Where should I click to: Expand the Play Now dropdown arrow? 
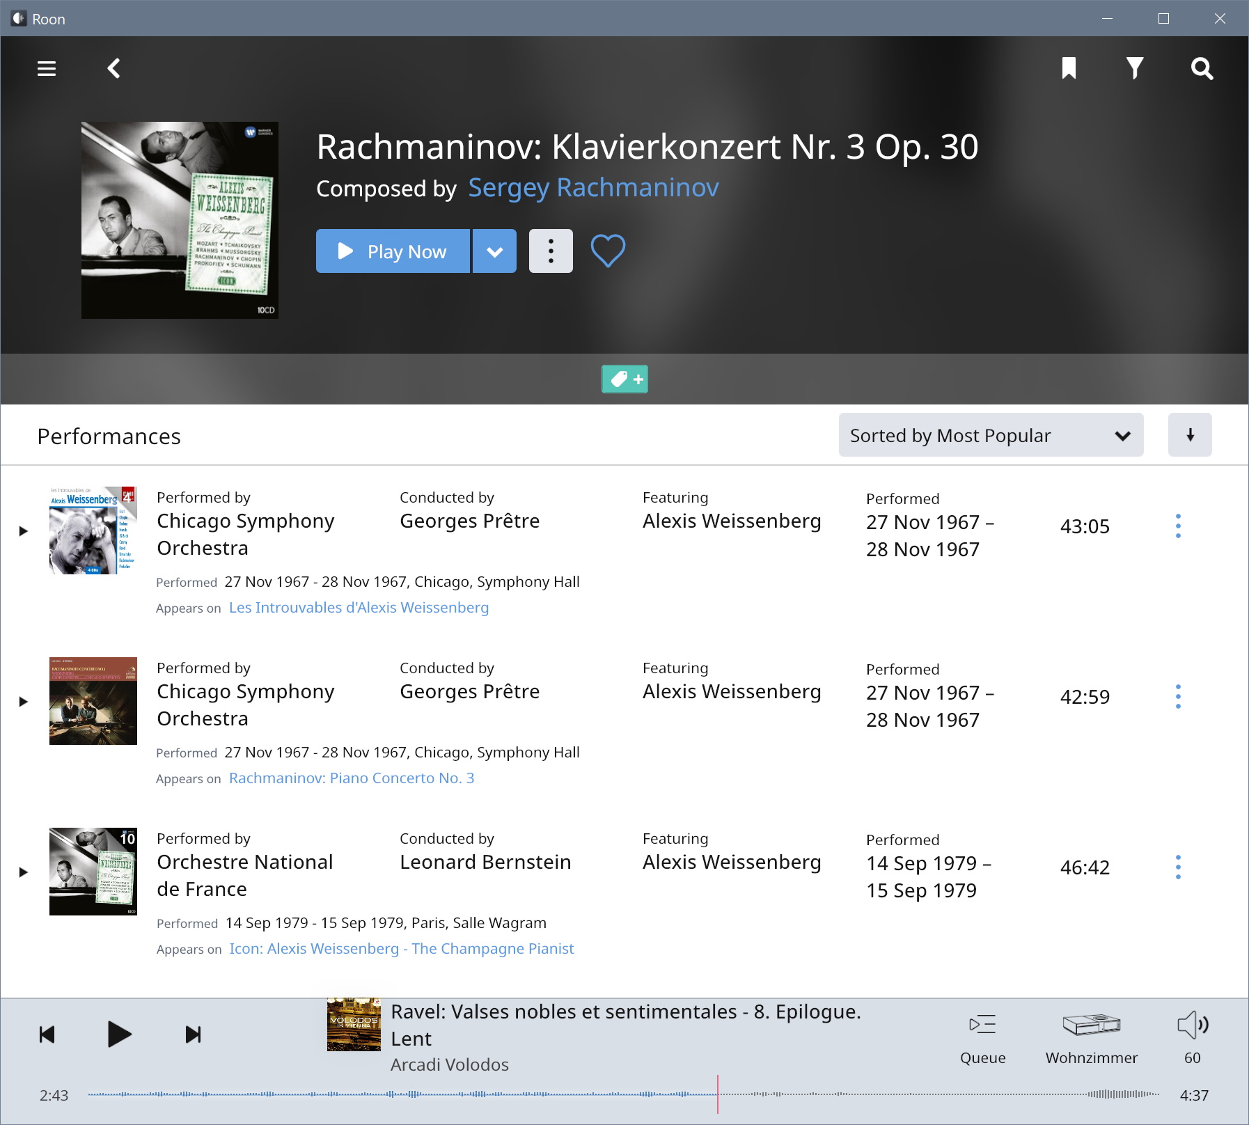[495, 251]
